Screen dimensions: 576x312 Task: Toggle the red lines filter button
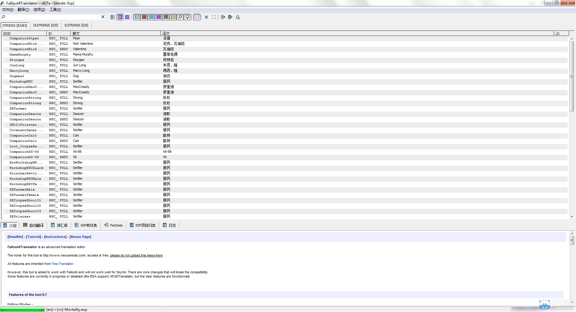(x=144, y=17)
